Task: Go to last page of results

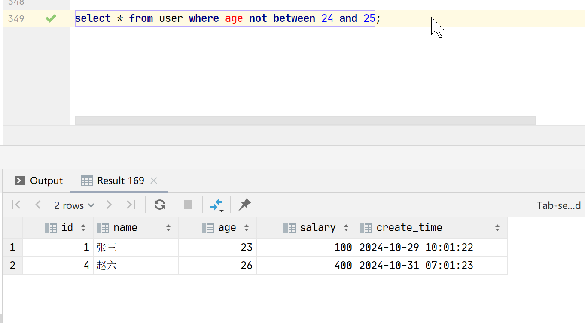Action: pos(131,205)
